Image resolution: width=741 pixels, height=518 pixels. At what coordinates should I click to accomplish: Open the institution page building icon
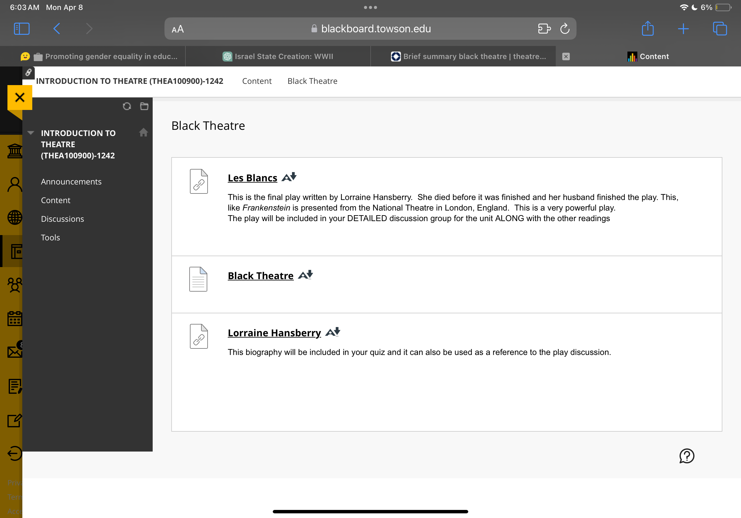15,151
